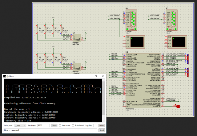197x136 pixels.
Task: Click the virtual terminal below P2
Action: pyautogui.click(x=177, y=42)
